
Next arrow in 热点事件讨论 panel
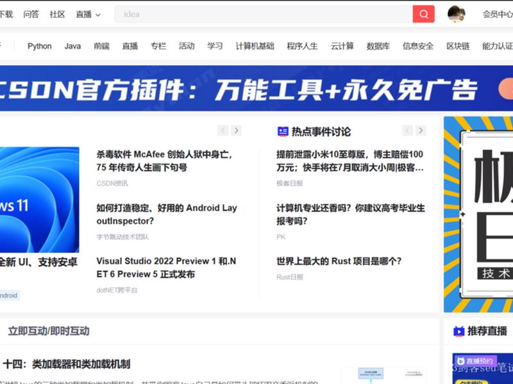point(421,131)
